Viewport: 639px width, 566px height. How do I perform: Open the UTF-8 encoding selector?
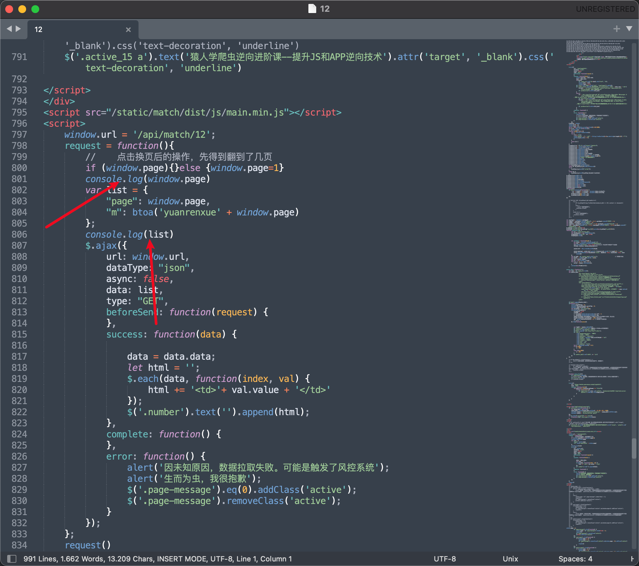pyautogui.click(x=444, y=558)
